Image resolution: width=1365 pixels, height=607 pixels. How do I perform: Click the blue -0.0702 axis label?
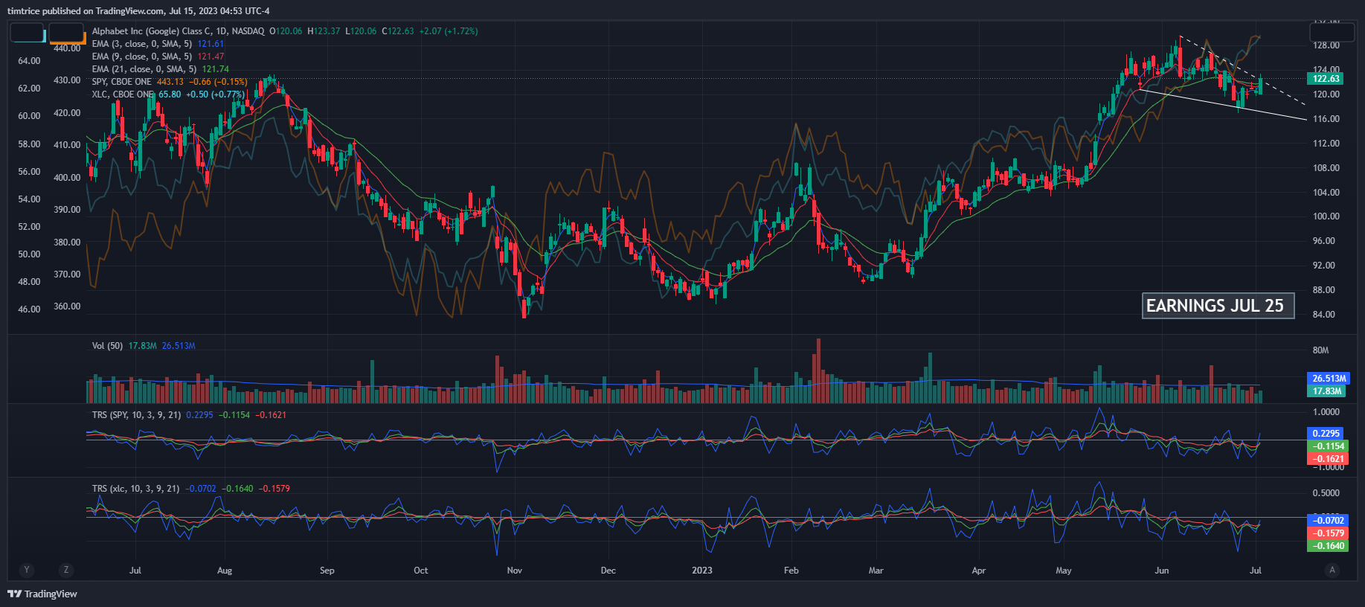click(1328, 521)
